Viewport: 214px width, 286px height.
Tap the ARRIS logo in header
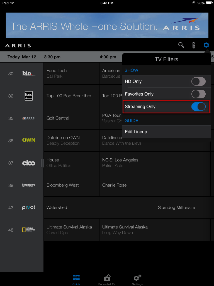pos(18,46)
